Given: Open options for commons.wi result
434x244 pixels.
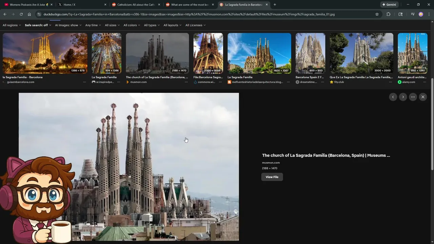Looking at the screenshot, I should (x=220, y=82).
